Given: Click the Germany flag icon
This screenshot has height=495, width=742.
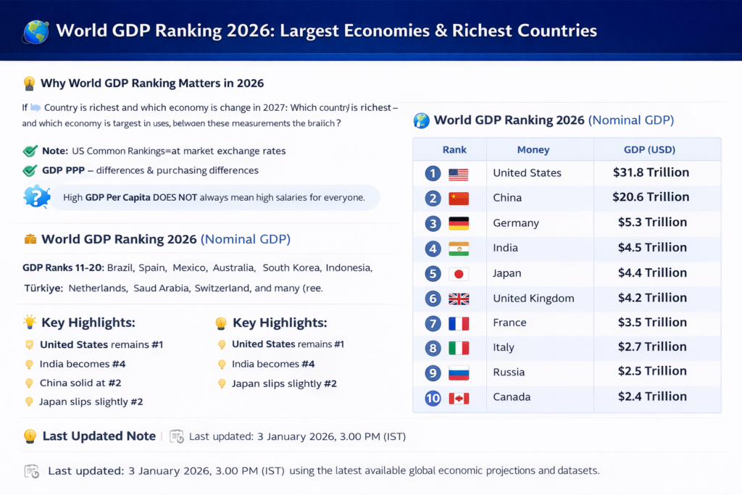Looking at the screenshot, I should [459, 223].
